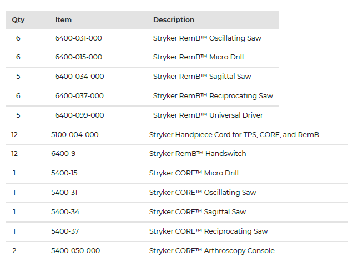
Task: Click the Stryker Handpiece Cord description
Action: coord(234,135)
